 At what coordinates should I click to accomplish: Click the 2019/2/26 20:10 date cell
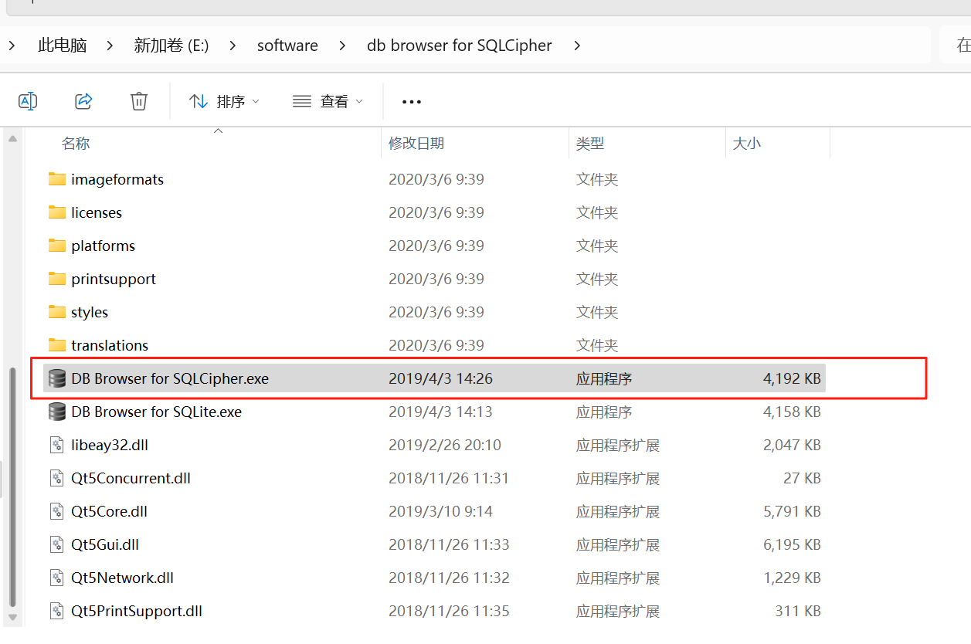tap(445, 445)
